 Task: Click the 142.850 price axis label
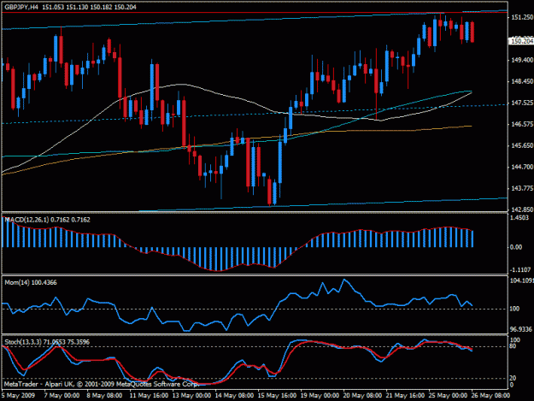[x=522, y=209]
